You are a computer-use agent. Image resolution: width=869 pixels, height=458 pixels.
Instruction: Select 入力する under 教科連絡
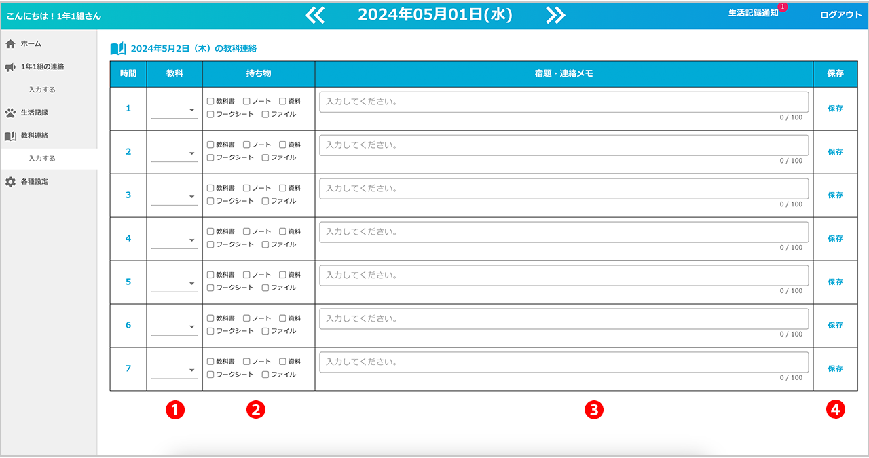(x=42, y=159)
